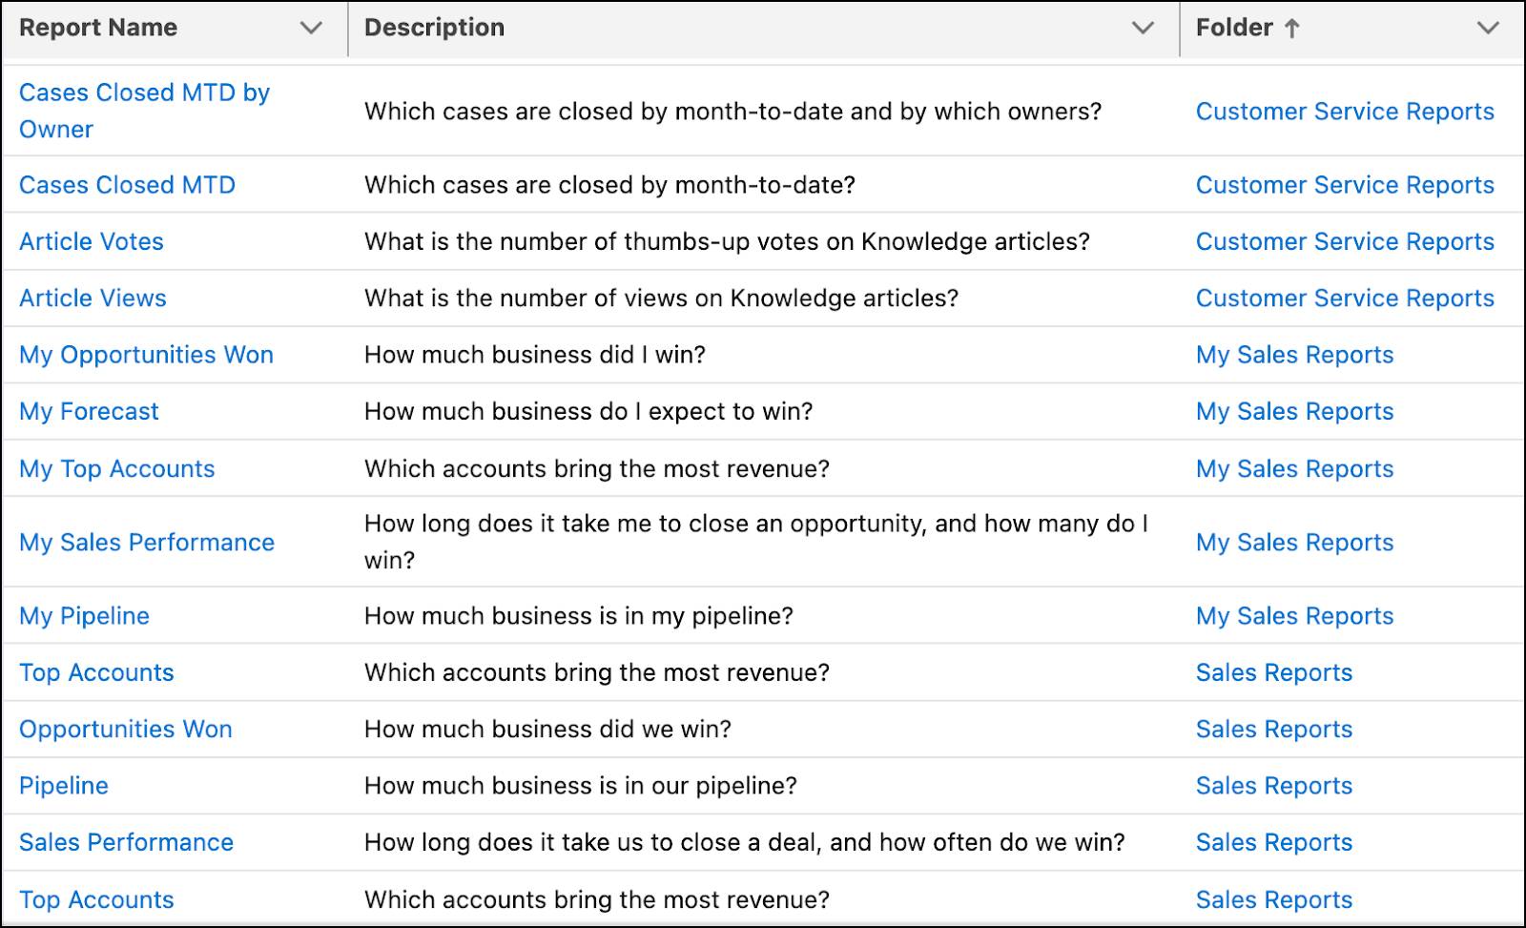Toggle sort arrow next to Folder header

1292,29
